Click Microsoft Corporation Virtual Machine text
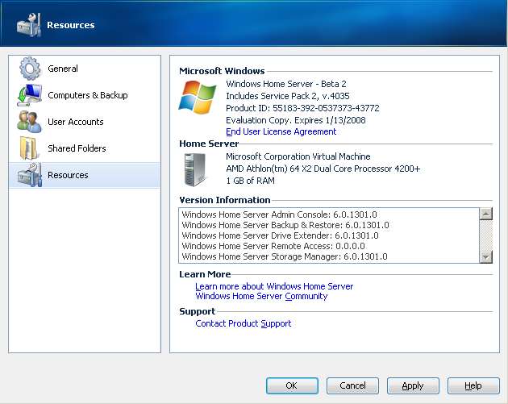This screenshot has width=508, height=404. click(298, 156)
